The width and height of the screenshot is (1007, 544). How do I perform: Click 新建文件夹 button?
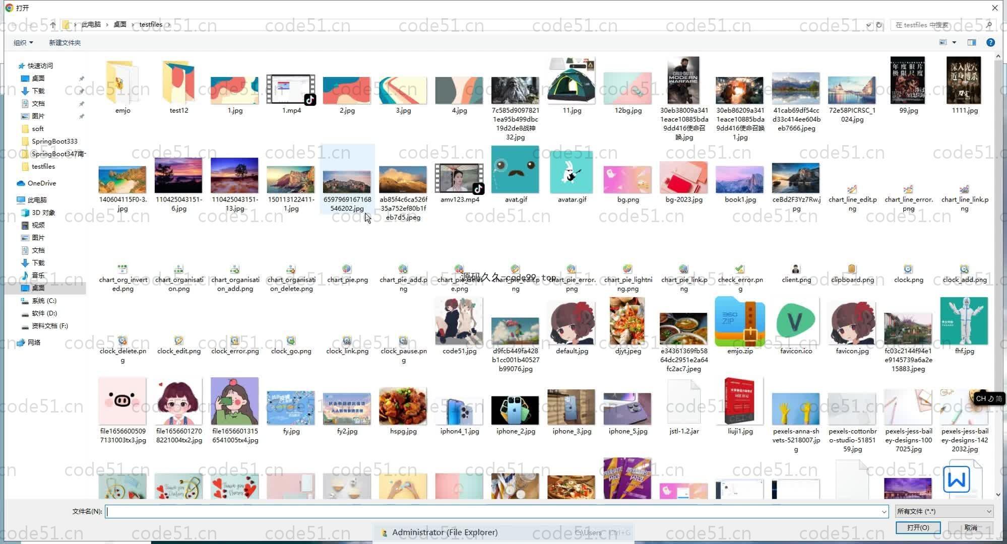65,43
